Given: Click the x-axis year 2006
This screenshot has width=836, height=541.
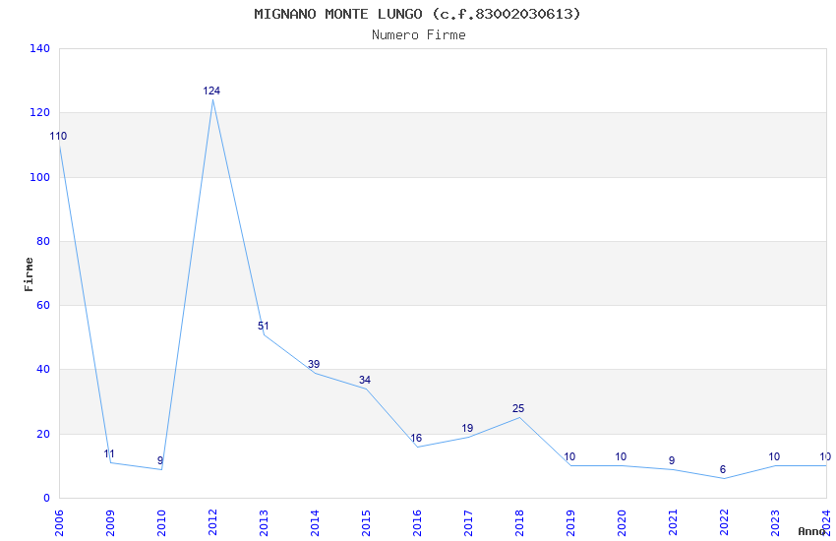Looking at the screenshot, I should (59, 522).
